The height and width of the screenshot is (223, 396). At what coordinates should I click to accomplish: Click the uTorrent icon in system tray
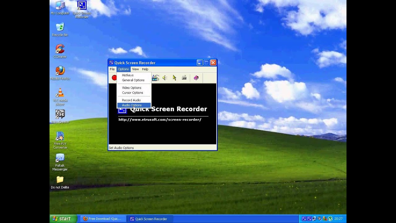(330, 219)
